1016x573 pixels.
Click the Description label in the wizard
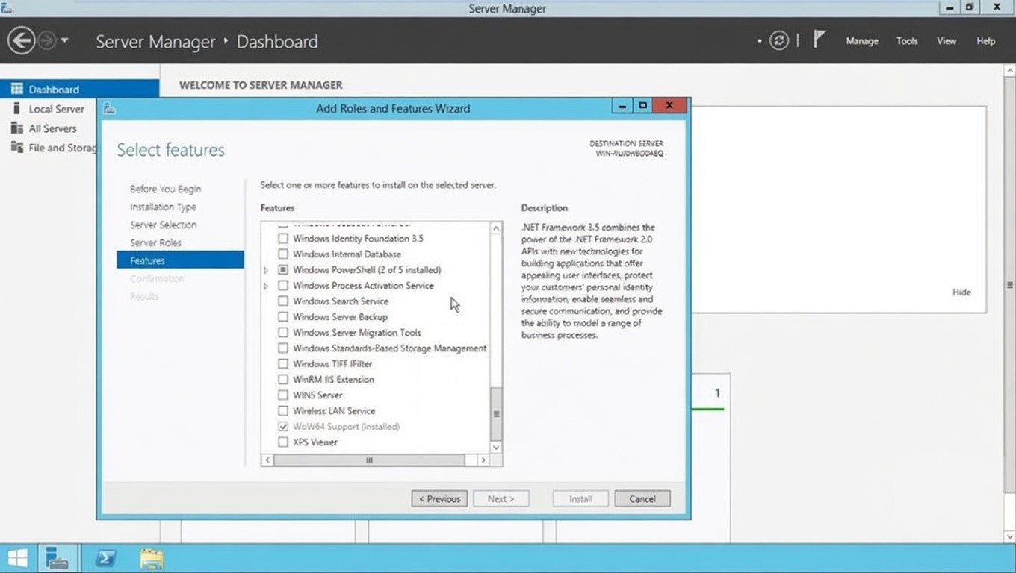[545, 208]
